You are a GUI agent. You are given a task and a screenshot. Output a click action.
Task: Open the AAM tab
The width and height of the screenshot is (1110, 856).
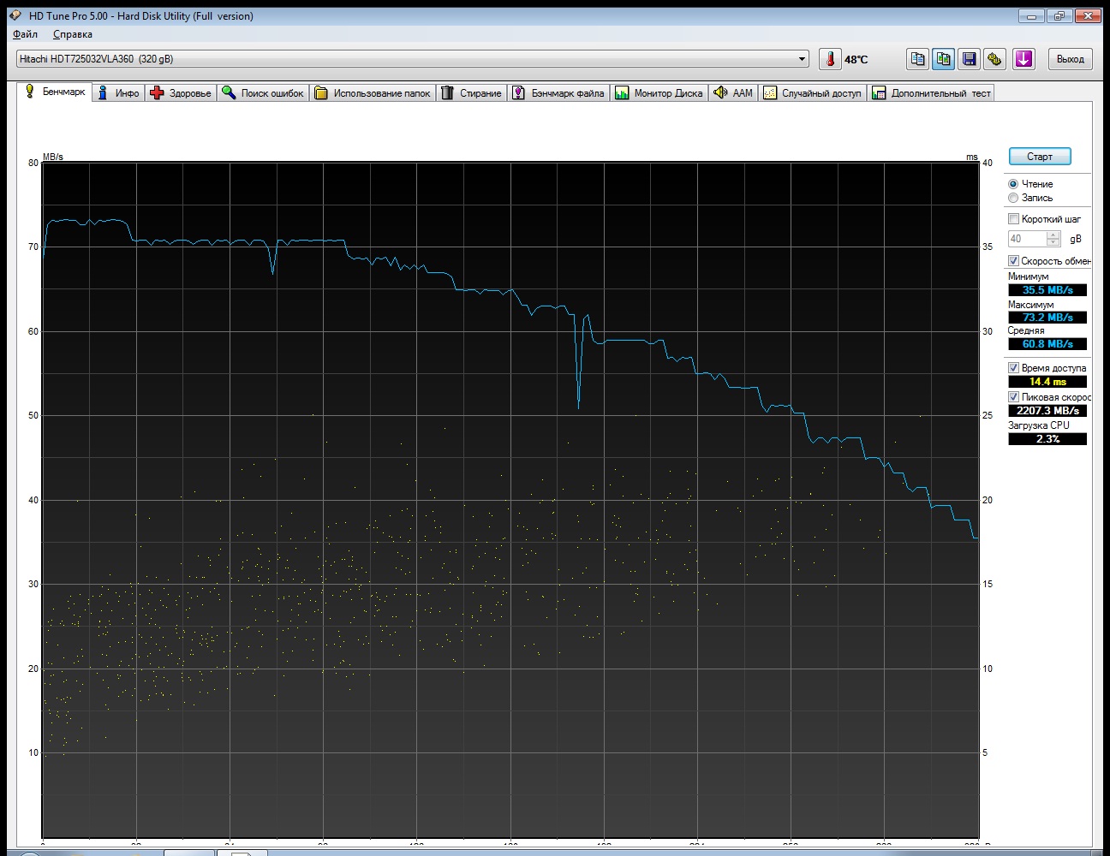[x=733, y=93]
